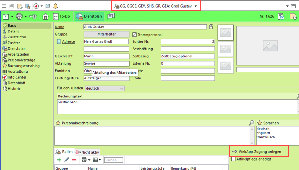Open the chat messages icon in toolbar
The width and height of the screenshot is (299, 170).
click(x=111, y=16)
